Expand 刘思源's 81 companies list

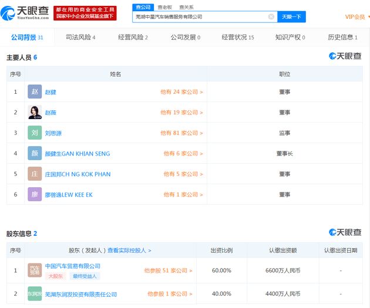pos(181,133)
